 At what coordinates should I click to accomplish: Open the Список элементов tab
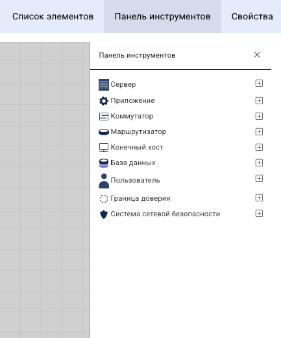[53, 16]
